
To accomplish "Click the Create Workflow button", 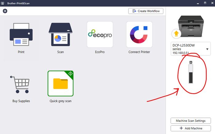I will pos(146,11).
